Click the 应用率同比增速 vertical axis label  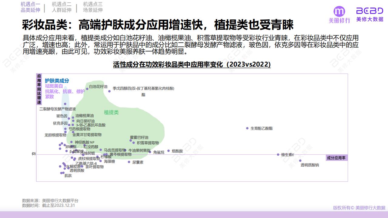(x=39, y=89)
